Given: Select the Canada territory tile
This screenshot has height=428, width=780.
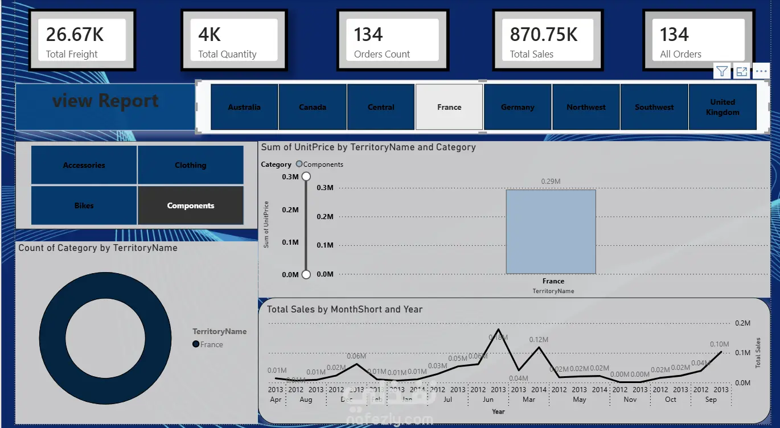Looking at the screenshot, I should (313, 107).
